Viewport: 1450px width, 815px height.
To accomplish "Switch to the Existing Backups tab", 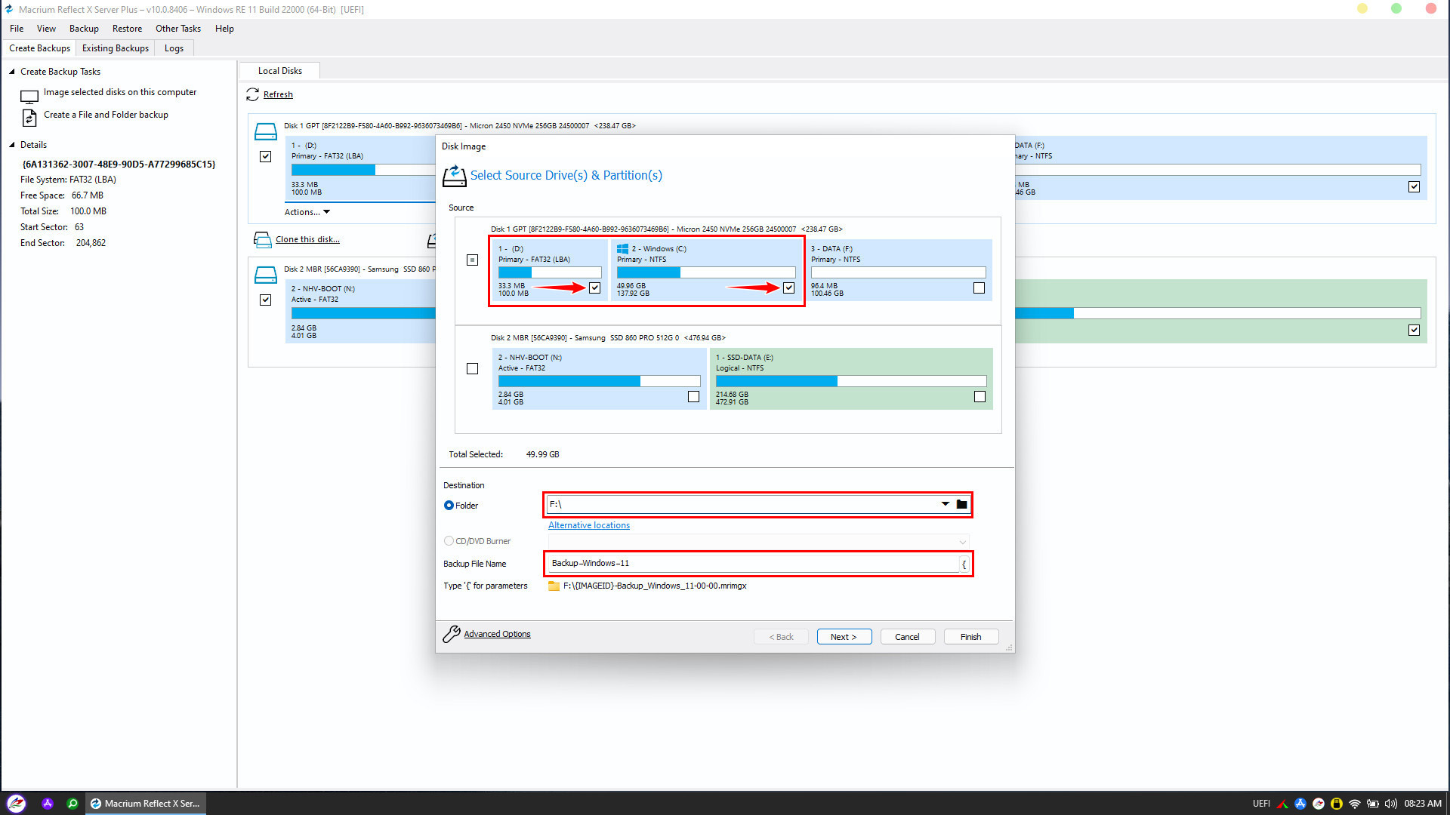I will pyautogui.click(x=116, y=48).
